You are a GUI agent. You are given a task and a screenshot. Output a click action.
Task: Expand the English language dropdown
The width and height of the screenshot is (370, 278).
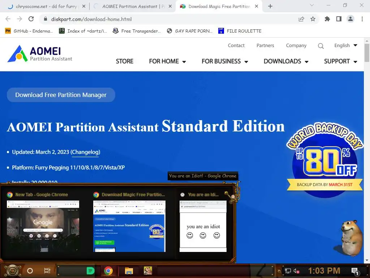click(346, 45)
